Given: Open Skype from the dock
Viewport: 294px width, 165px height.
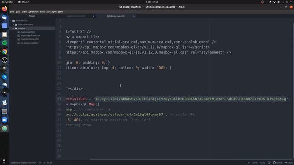Looking at the screenshot, I should [x=5, y=77].
